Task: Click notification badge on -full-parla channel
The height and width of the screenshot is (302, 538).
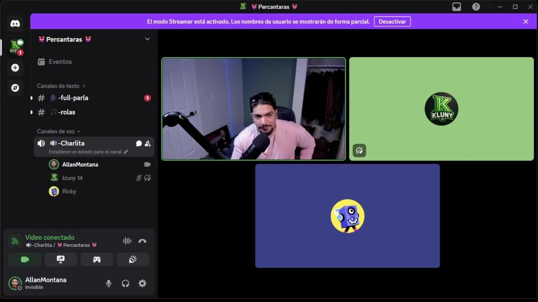Action: coord(147,98)
